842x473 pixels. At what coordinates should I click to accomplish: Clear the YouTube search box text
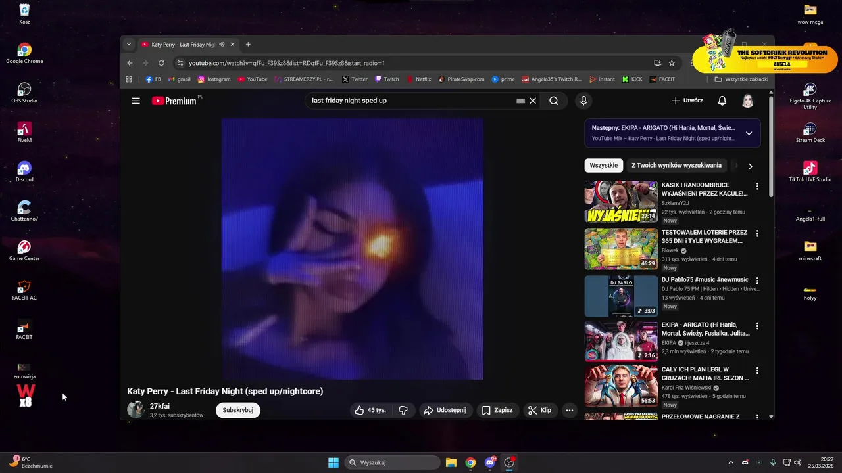point(533,101)
